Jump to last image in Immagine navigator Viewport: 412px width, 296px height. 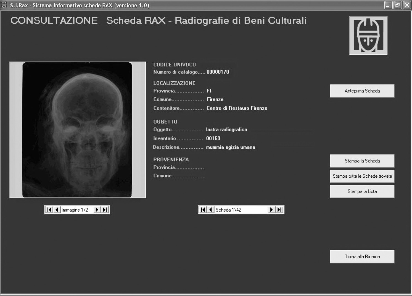coord(105,210)
